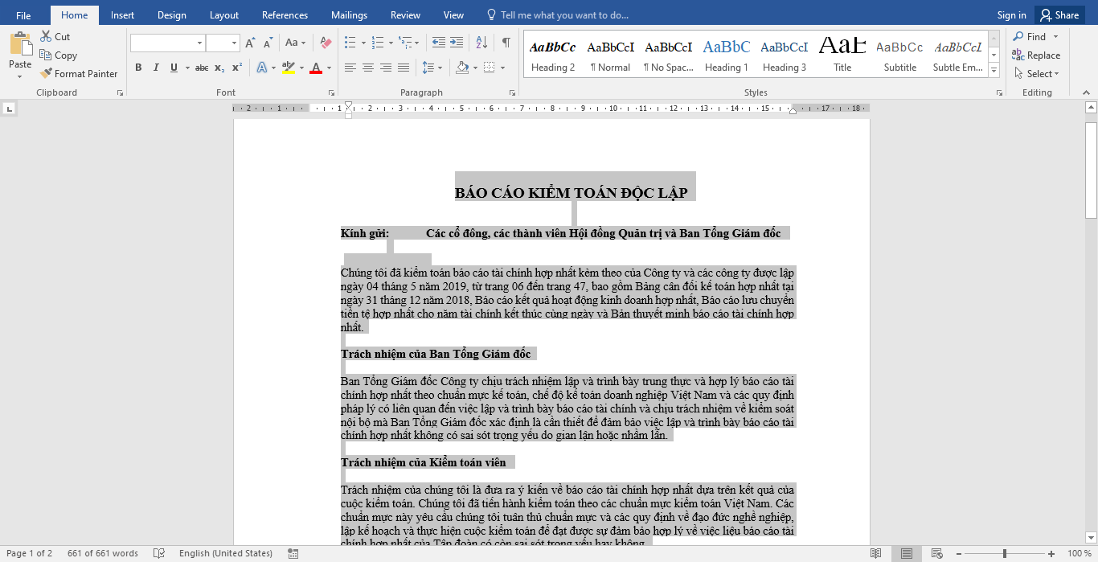The width and height of the screenshot is (1098, 562).
Task: Open Line and Paragraph Spacing menu
Action: 432,68
